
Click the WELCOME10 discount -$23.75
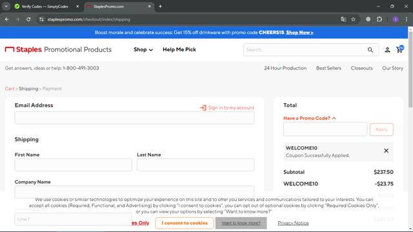pos(384,184)
